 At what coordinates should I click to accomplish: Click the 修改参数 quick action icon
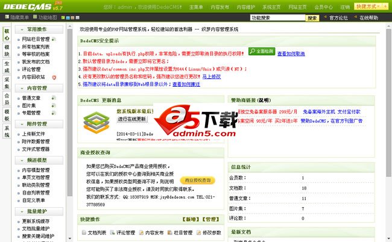[x=198, y=232]
